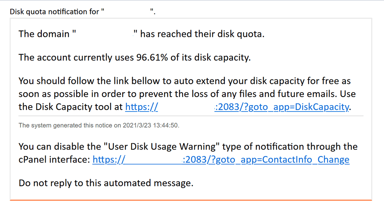Screen dimensions: 384x207
Task: Click the blank redacted domain in heading quotes
Action: pyautogui.click(x=127, y=12)
